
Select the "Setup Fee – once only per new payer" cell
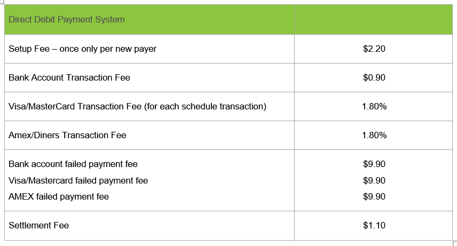pyautogui.click(x=83, y=49)
